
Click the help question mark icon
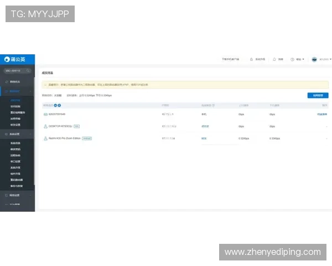pyautogui.click(x=293, y=59)
